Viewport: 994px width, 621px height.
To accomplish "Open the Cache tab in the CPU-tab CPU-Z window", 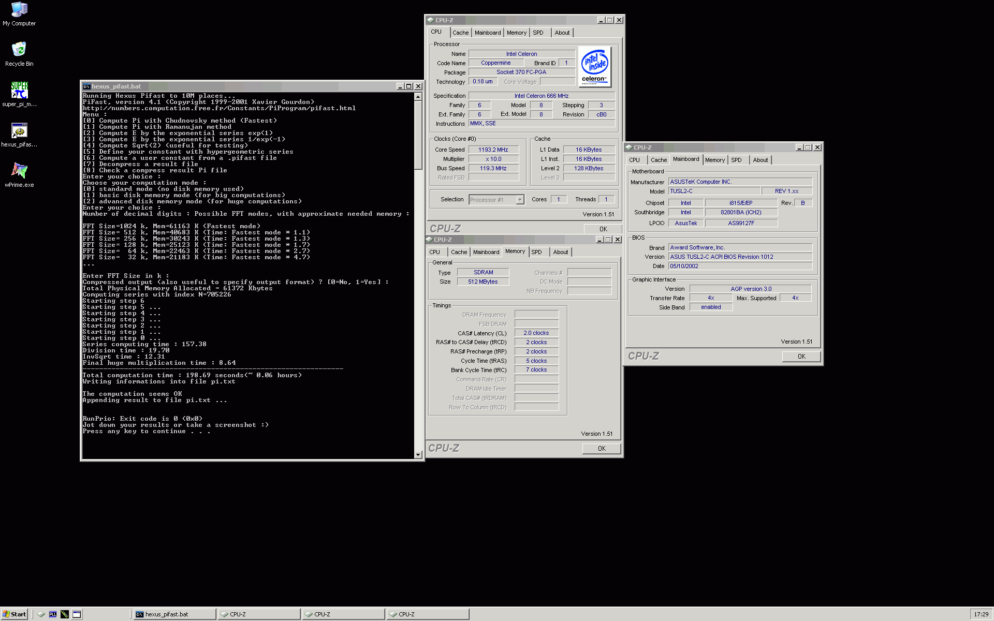I will tap(460, 33).
